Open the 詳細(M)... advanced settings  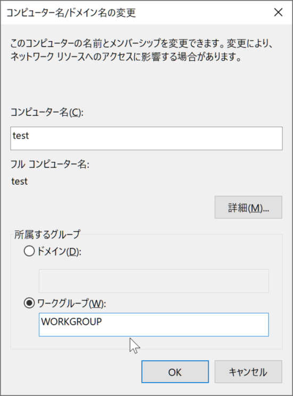[x=248, y=208]
